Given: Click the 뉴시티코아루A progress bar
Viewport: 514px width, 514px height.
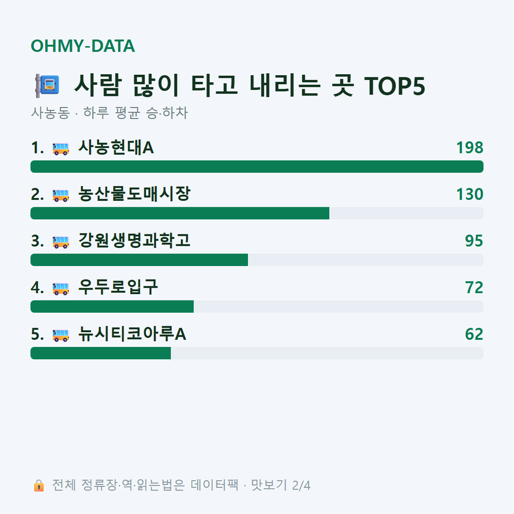Looking at the screenshot, I should (257, 353).
